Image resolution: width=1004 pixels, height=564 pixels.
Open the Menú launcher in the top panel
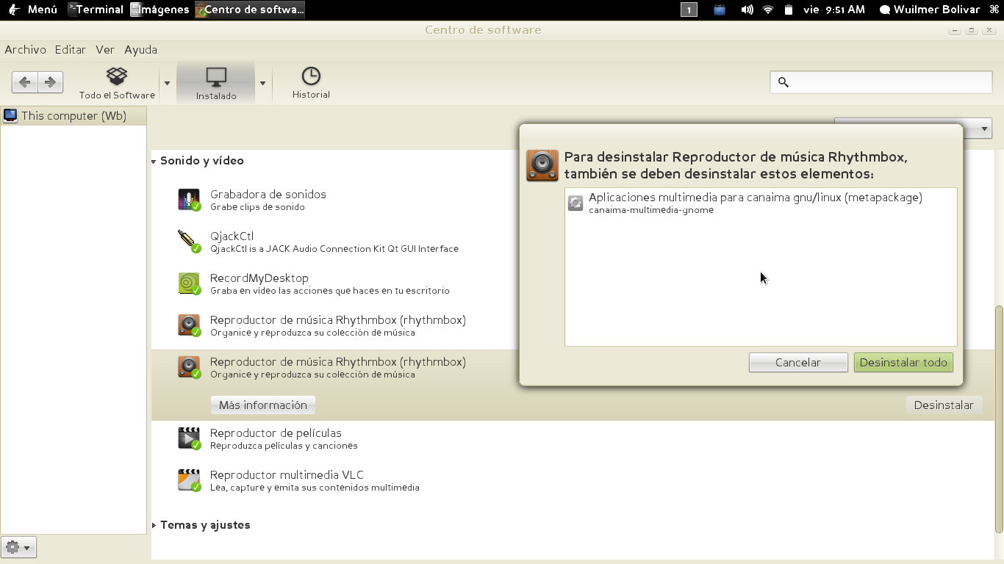(33, 10)
